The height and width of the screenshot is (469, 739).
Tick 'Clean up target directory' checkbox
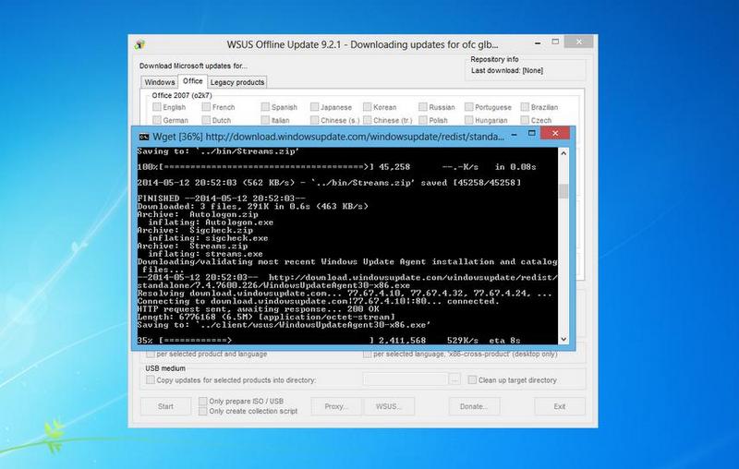coord(472,379)
